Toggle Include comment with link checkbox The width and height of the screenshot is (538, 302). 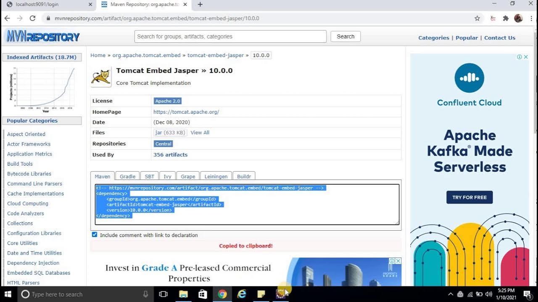tap(95, 234)
